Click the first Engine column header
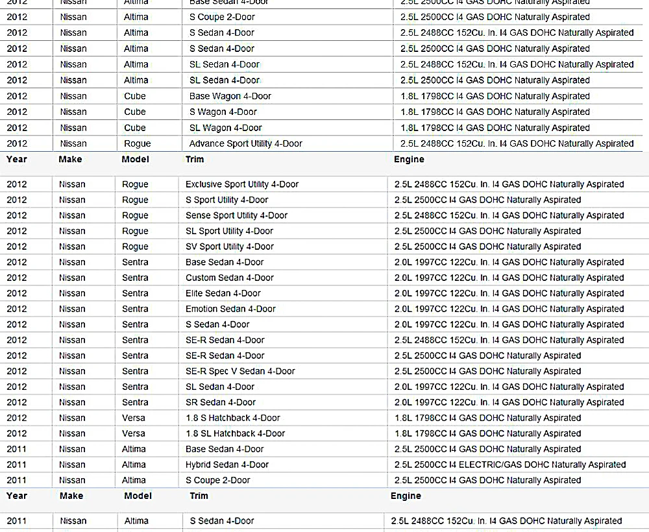Screen dimensions: 649x532 coord(409,159)
